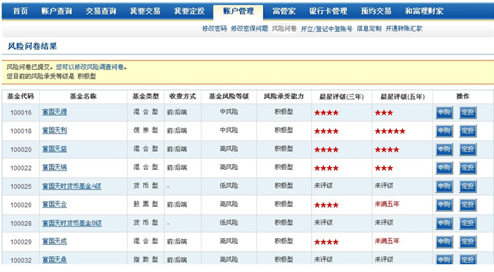Open 和富理财家 tab
Screen dimensions: 494x272
424,11
